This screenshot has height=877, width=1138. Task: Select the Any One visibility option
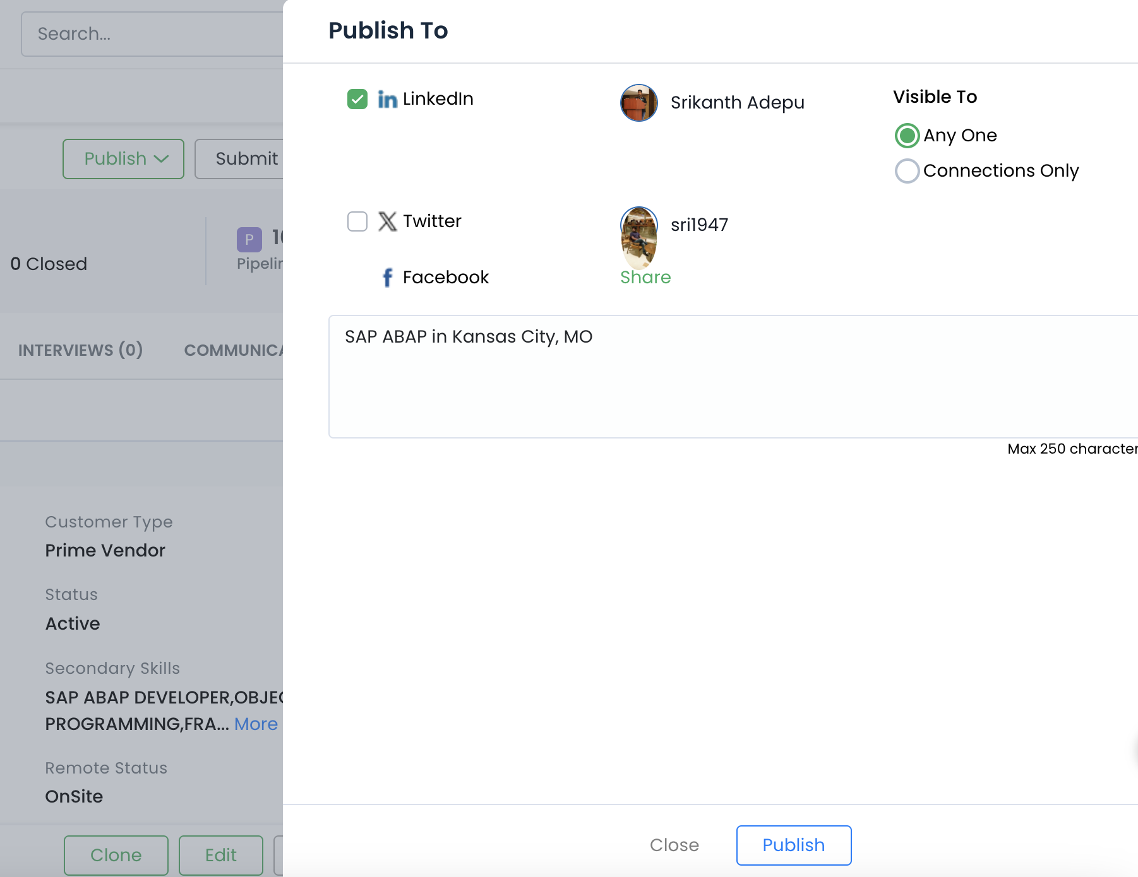907,136
